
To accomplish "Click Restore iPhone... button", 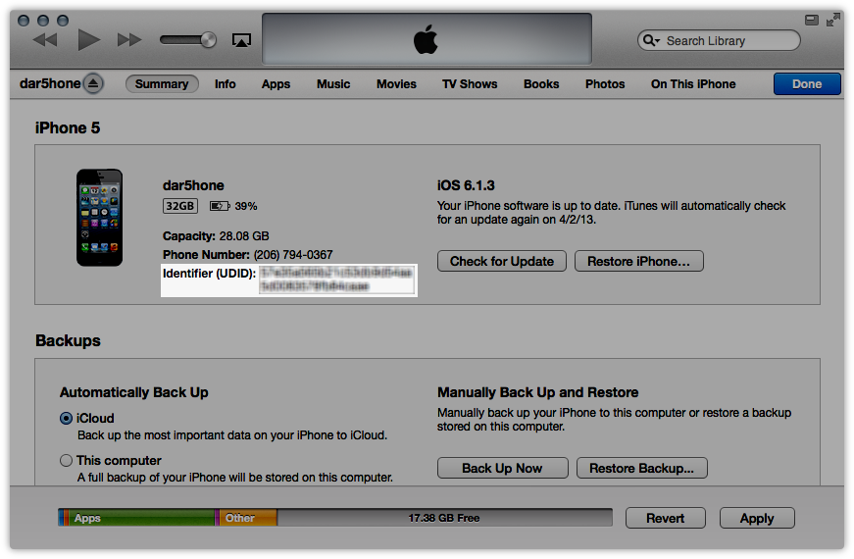I will tap(639, 261).
